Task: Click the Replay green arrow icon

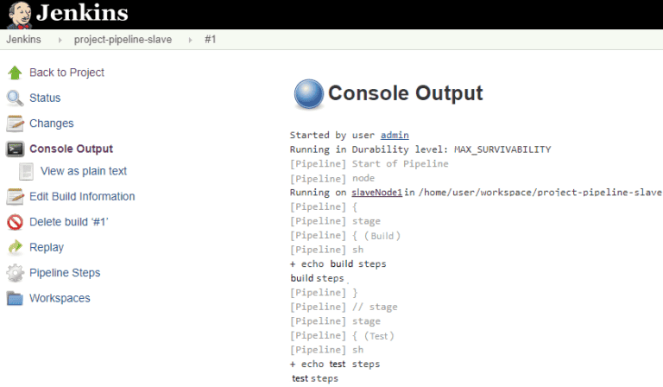Action: pos(16,247)
